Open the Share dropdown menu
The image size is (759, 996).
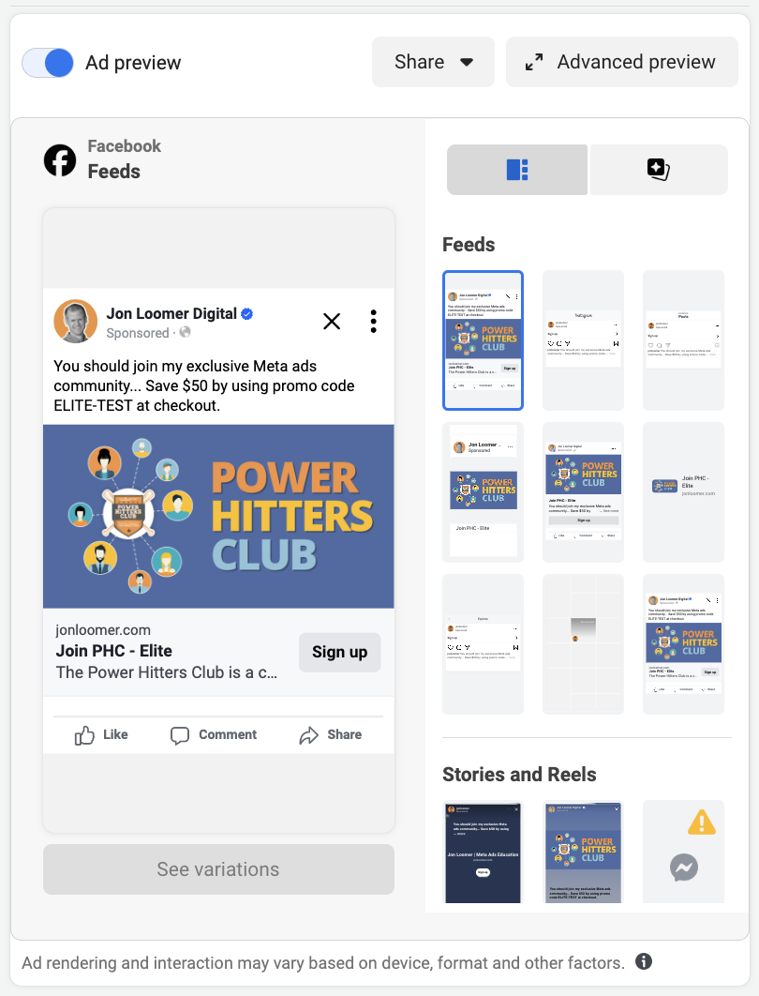pyautogui.click(x=433, y=62)
